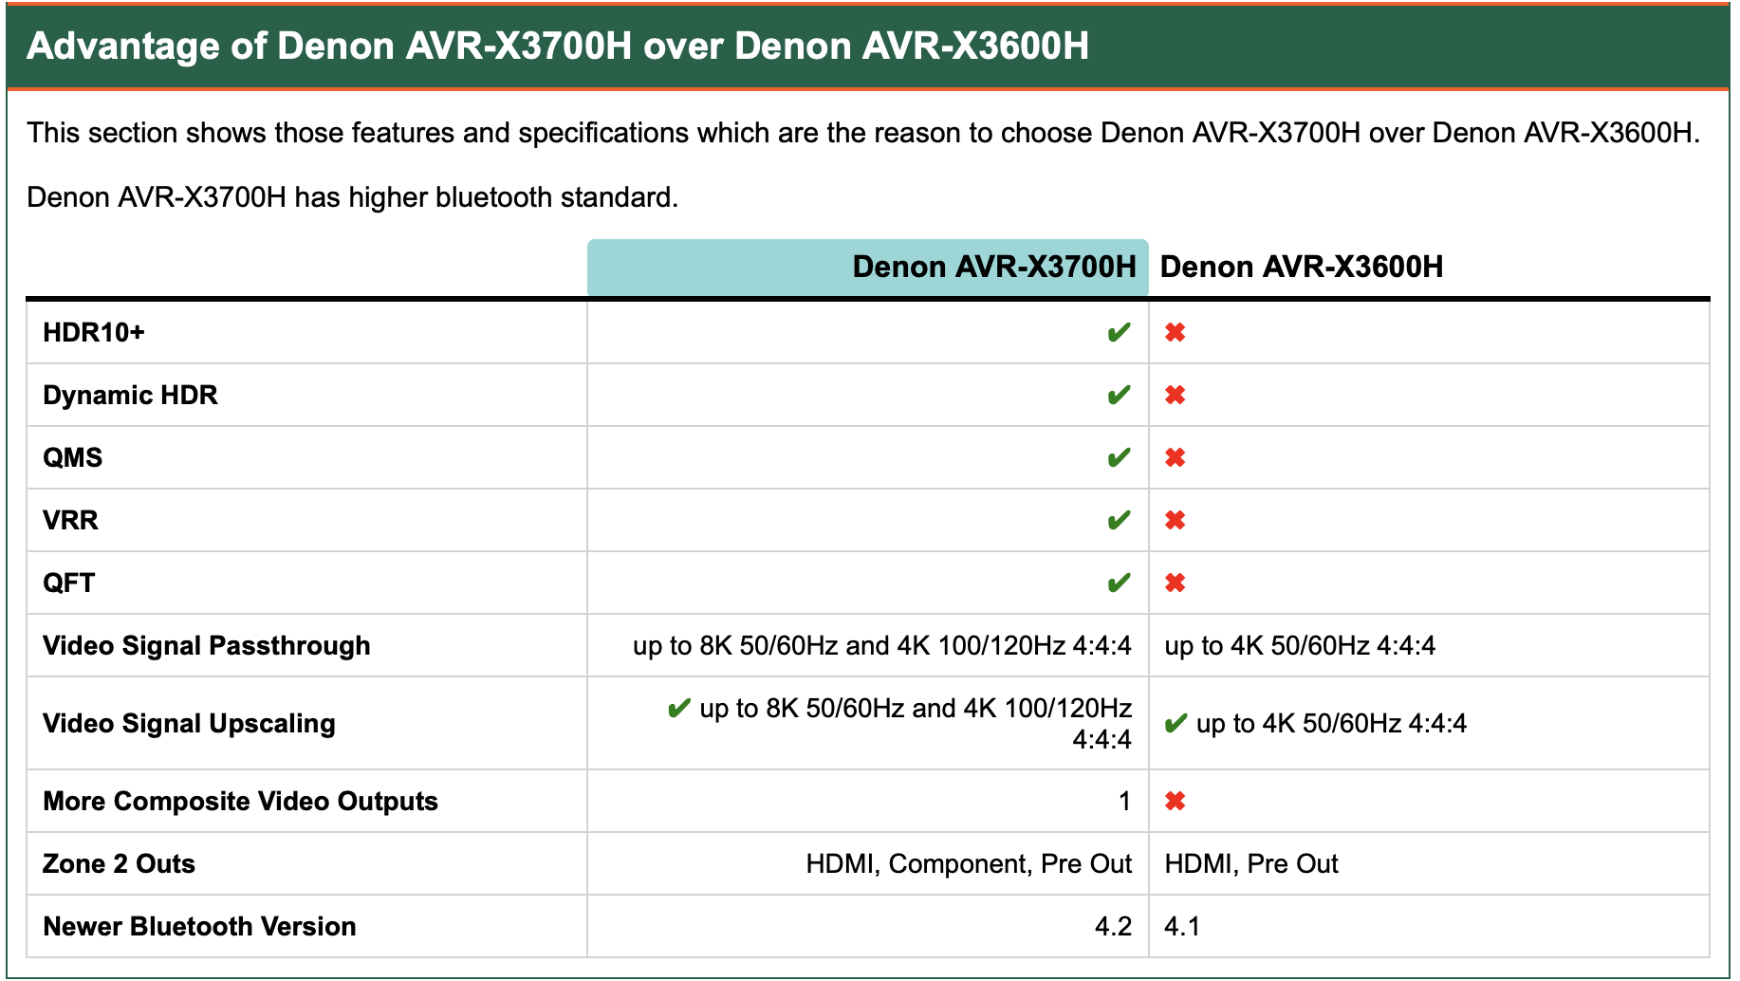Click the checkmark beside 8K upscaling text
The image size is (1740, 981).
click(678, 709)
